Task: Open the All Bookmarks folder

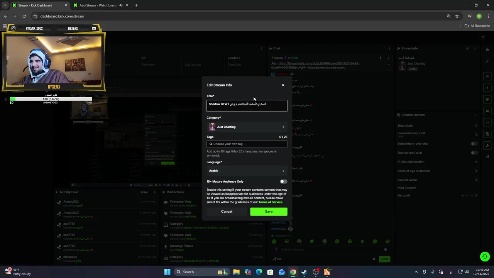Action: tap(477, 26)
